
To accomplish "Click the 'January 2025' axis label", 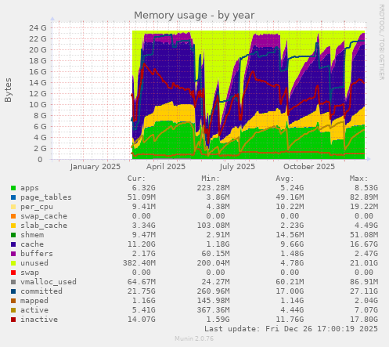I will coord(95,167).
